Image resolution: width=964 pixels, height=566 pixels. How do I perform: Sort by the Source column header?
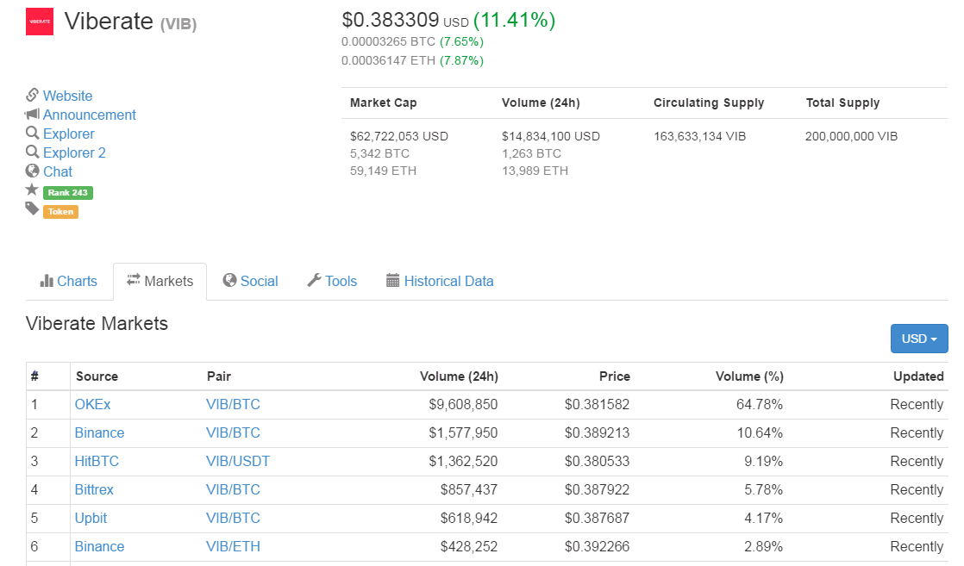97,376
